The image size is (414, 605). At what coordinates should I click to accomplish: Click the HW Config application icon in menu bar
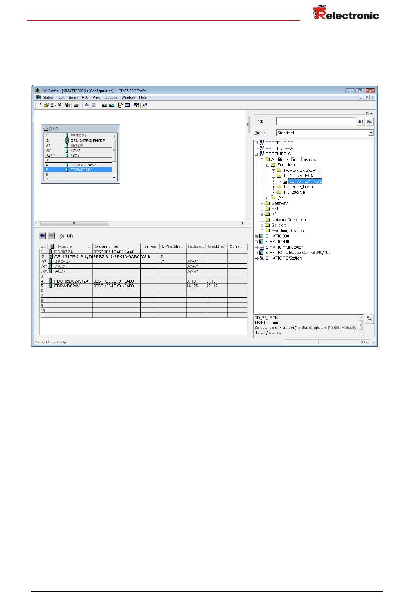pyautogui.click(x=38, y=97)
